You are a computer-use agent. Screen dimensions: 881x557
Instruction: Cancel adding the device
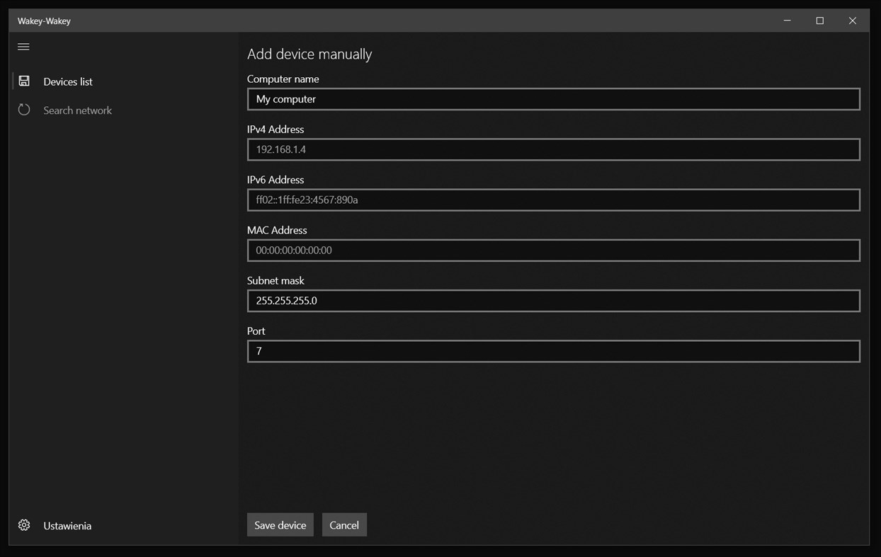point(344,525)
